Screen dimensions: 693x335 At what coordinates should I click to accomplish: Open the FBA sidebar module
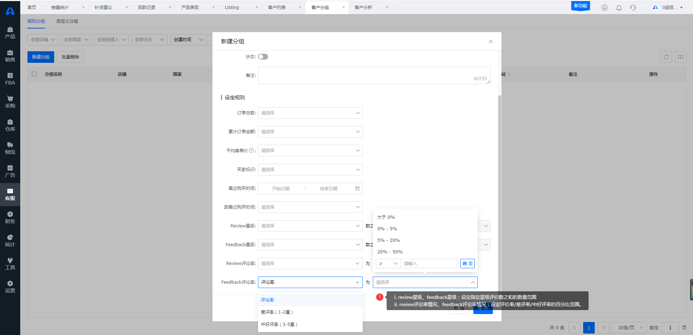[10, 79]
